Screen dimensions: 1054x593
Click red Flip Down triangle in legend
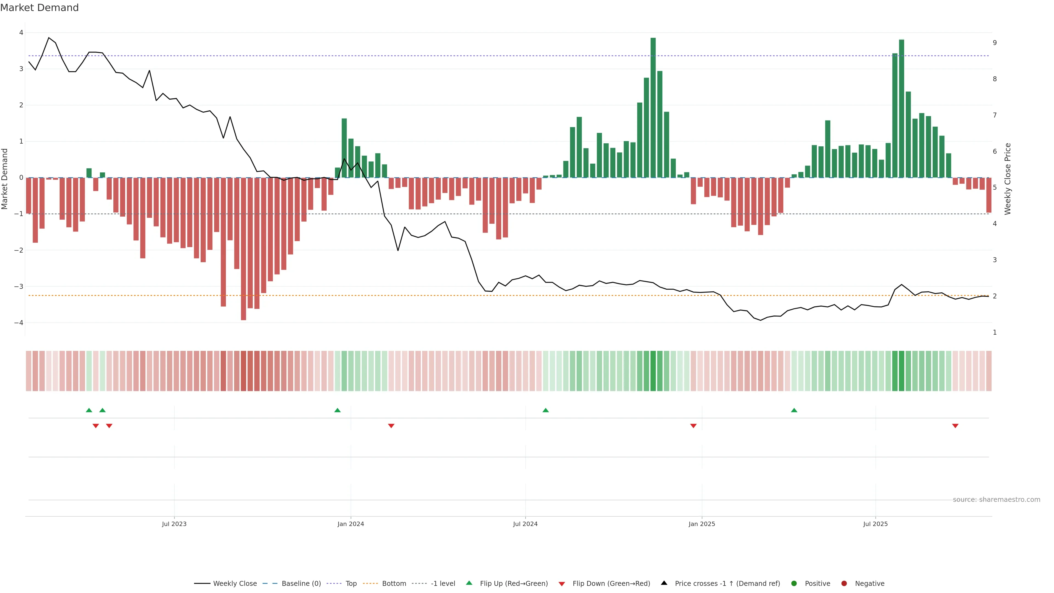tap(562, 584)
